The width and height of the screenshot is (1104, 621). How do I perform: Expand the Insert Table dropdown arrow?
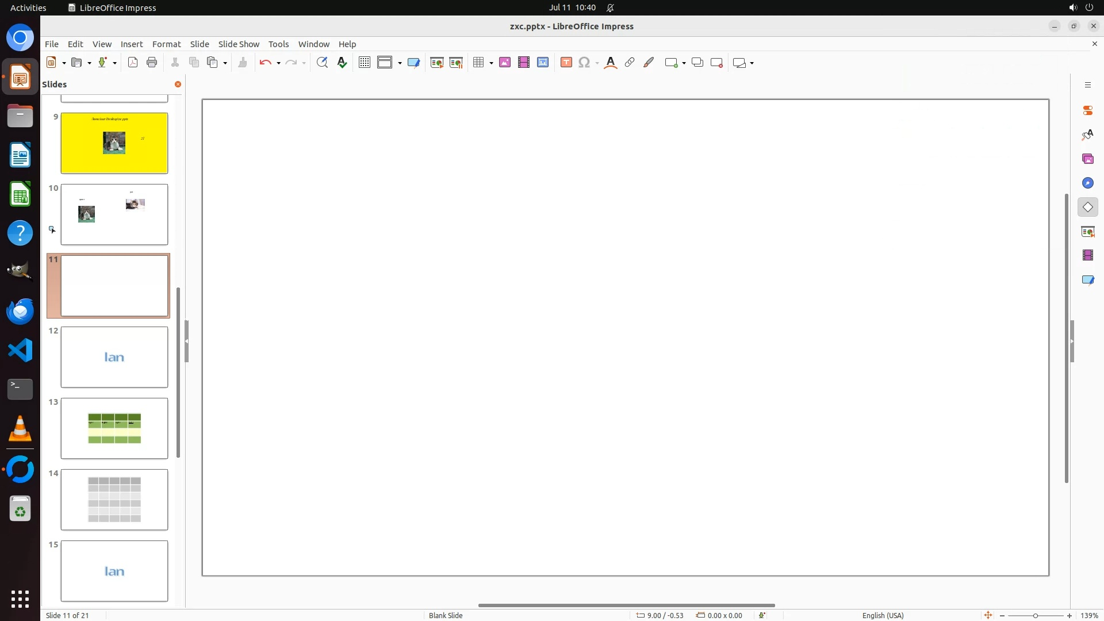(492, 63)
